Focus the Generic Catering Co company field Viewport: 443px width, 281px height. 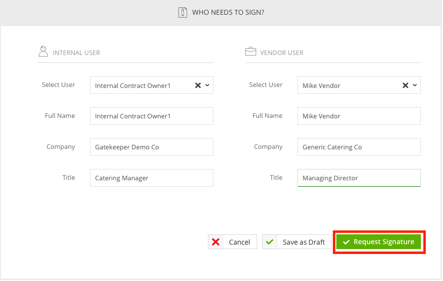(359, 147)
